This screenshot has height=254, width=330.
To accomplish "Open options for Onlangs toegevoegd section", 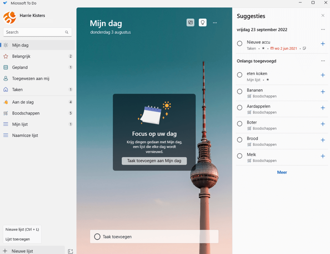I will [323, 61].
